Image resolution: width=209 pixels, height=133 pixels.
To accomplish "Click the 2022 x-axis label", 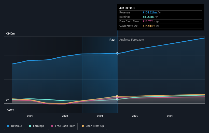I will coord(30,116).
